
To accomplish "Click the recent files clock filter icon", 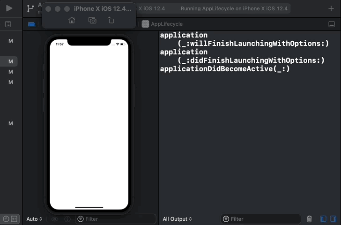I will tap(6, 219).
